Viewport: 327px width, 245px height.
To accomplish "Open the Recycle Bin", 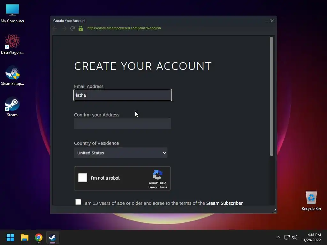I will pyautogui.click(x=311, y=200).
